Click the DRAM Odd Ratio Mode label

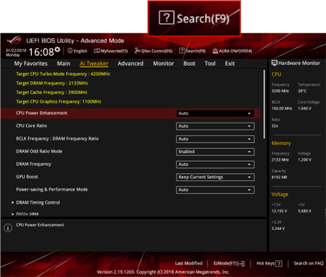(x=39, y=151)
